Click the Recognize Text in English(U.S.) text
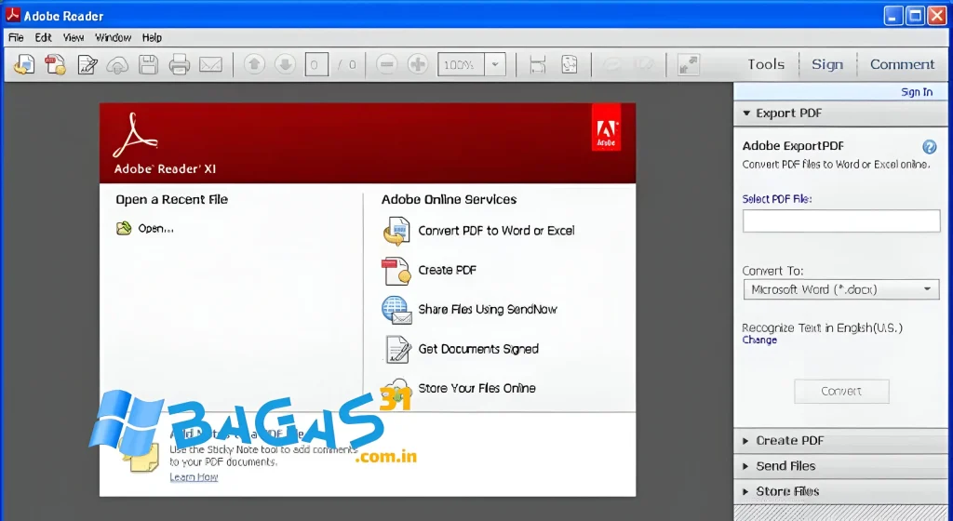The image size is (953, 521). coord(822,327)
